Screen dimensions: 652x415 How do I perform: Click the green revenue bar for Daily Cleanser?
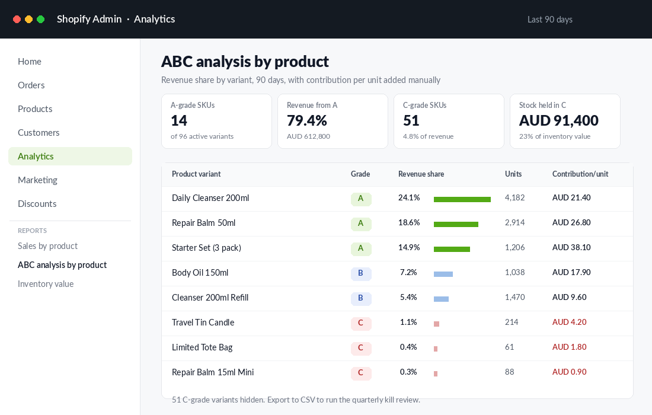point(462,200)
